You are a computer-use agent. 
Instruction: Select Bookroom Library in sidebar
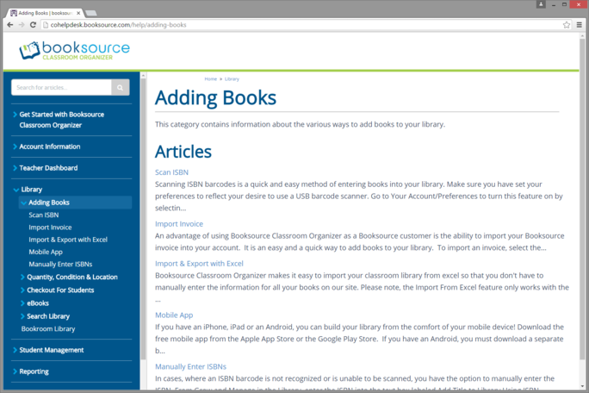coord(48,329)
